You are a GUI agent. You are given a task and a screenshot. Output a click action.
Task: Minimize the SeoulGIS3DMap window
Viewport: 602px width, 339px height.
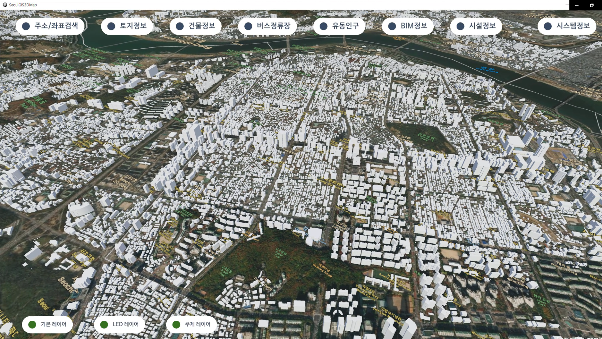pos(577,5)
